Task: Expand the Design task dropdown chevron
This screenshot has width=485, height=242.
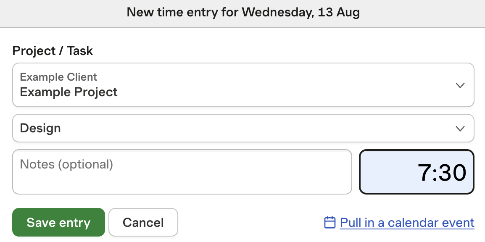Action: click(x=460, y=128)
